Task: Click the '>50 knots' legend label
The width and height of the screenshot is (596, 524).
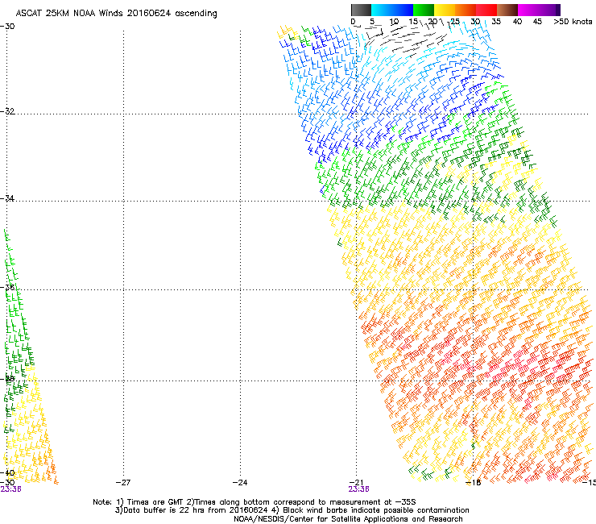Action: coord(573,22)
